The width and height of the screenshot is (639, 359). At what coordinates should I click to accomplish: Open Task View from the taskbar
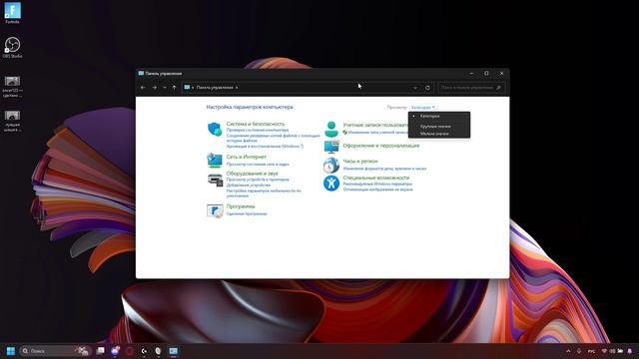(100, 351)
